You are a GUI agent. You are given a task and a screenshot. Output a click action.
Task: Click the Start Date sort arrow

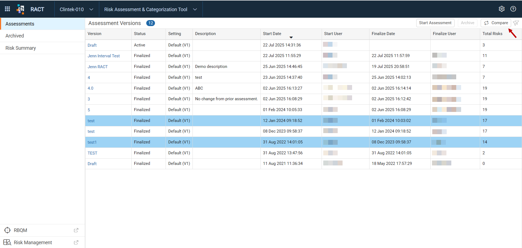click(x=291, y=37)
